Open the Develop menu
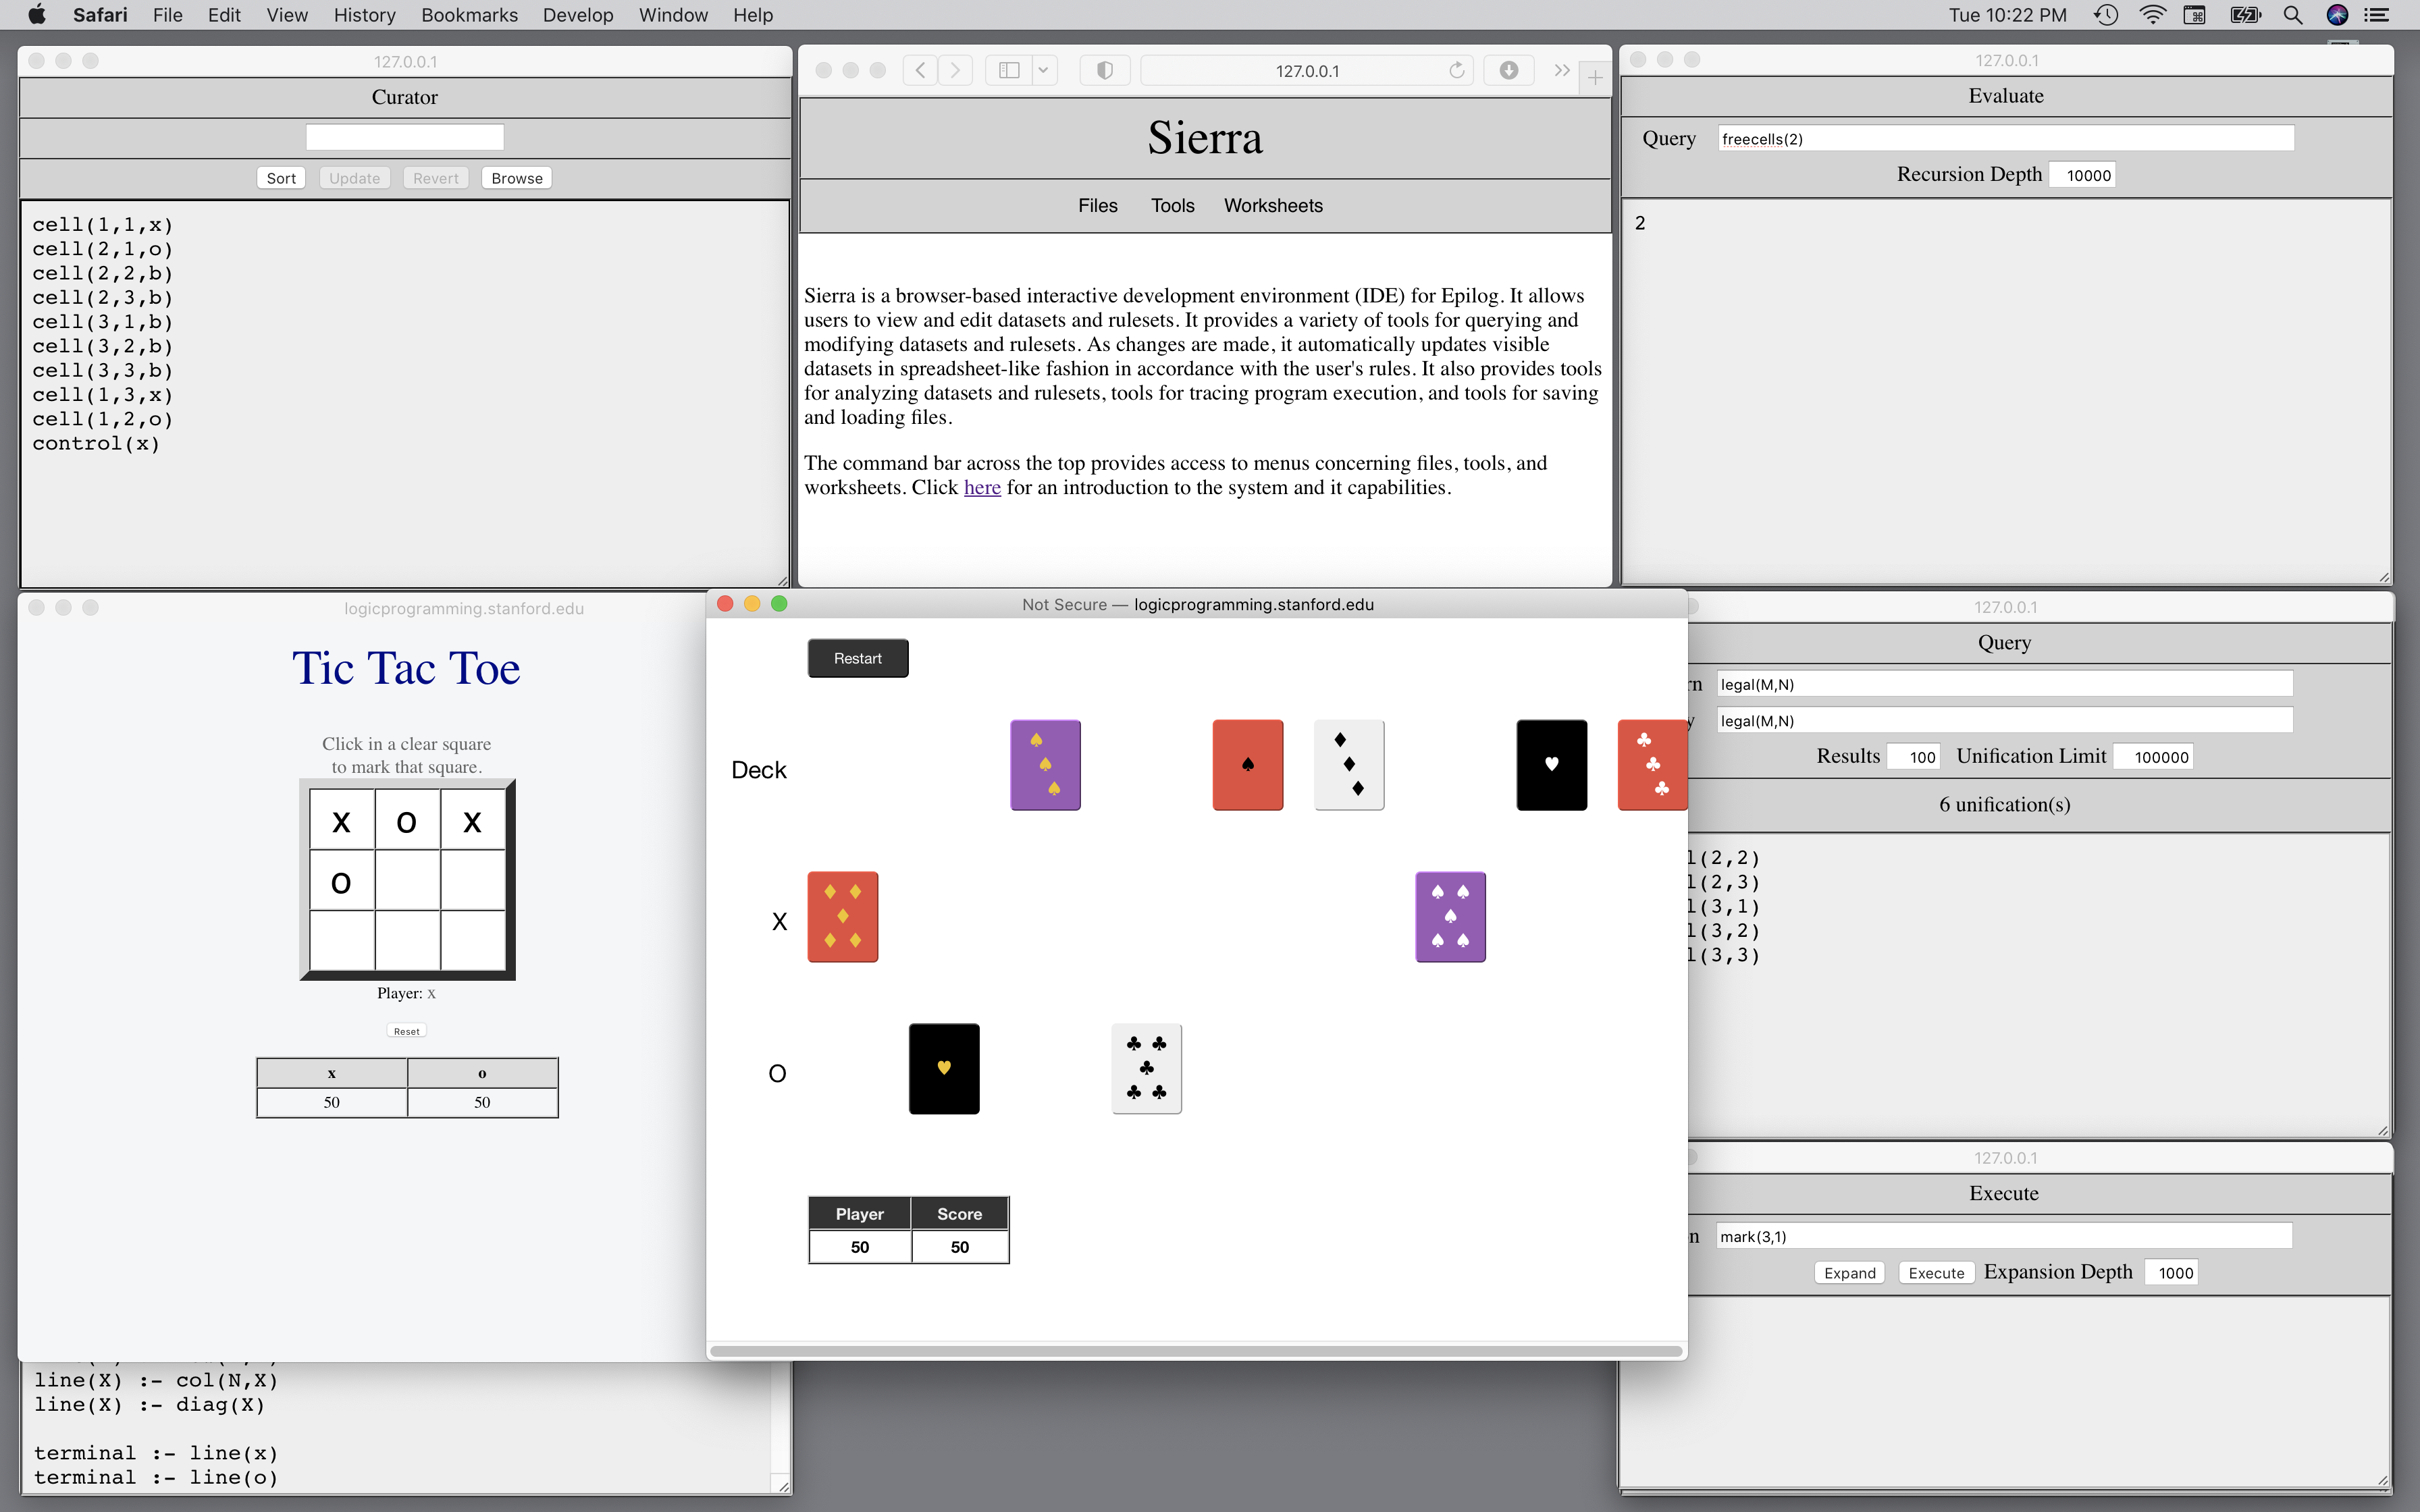 click(578, 15)
